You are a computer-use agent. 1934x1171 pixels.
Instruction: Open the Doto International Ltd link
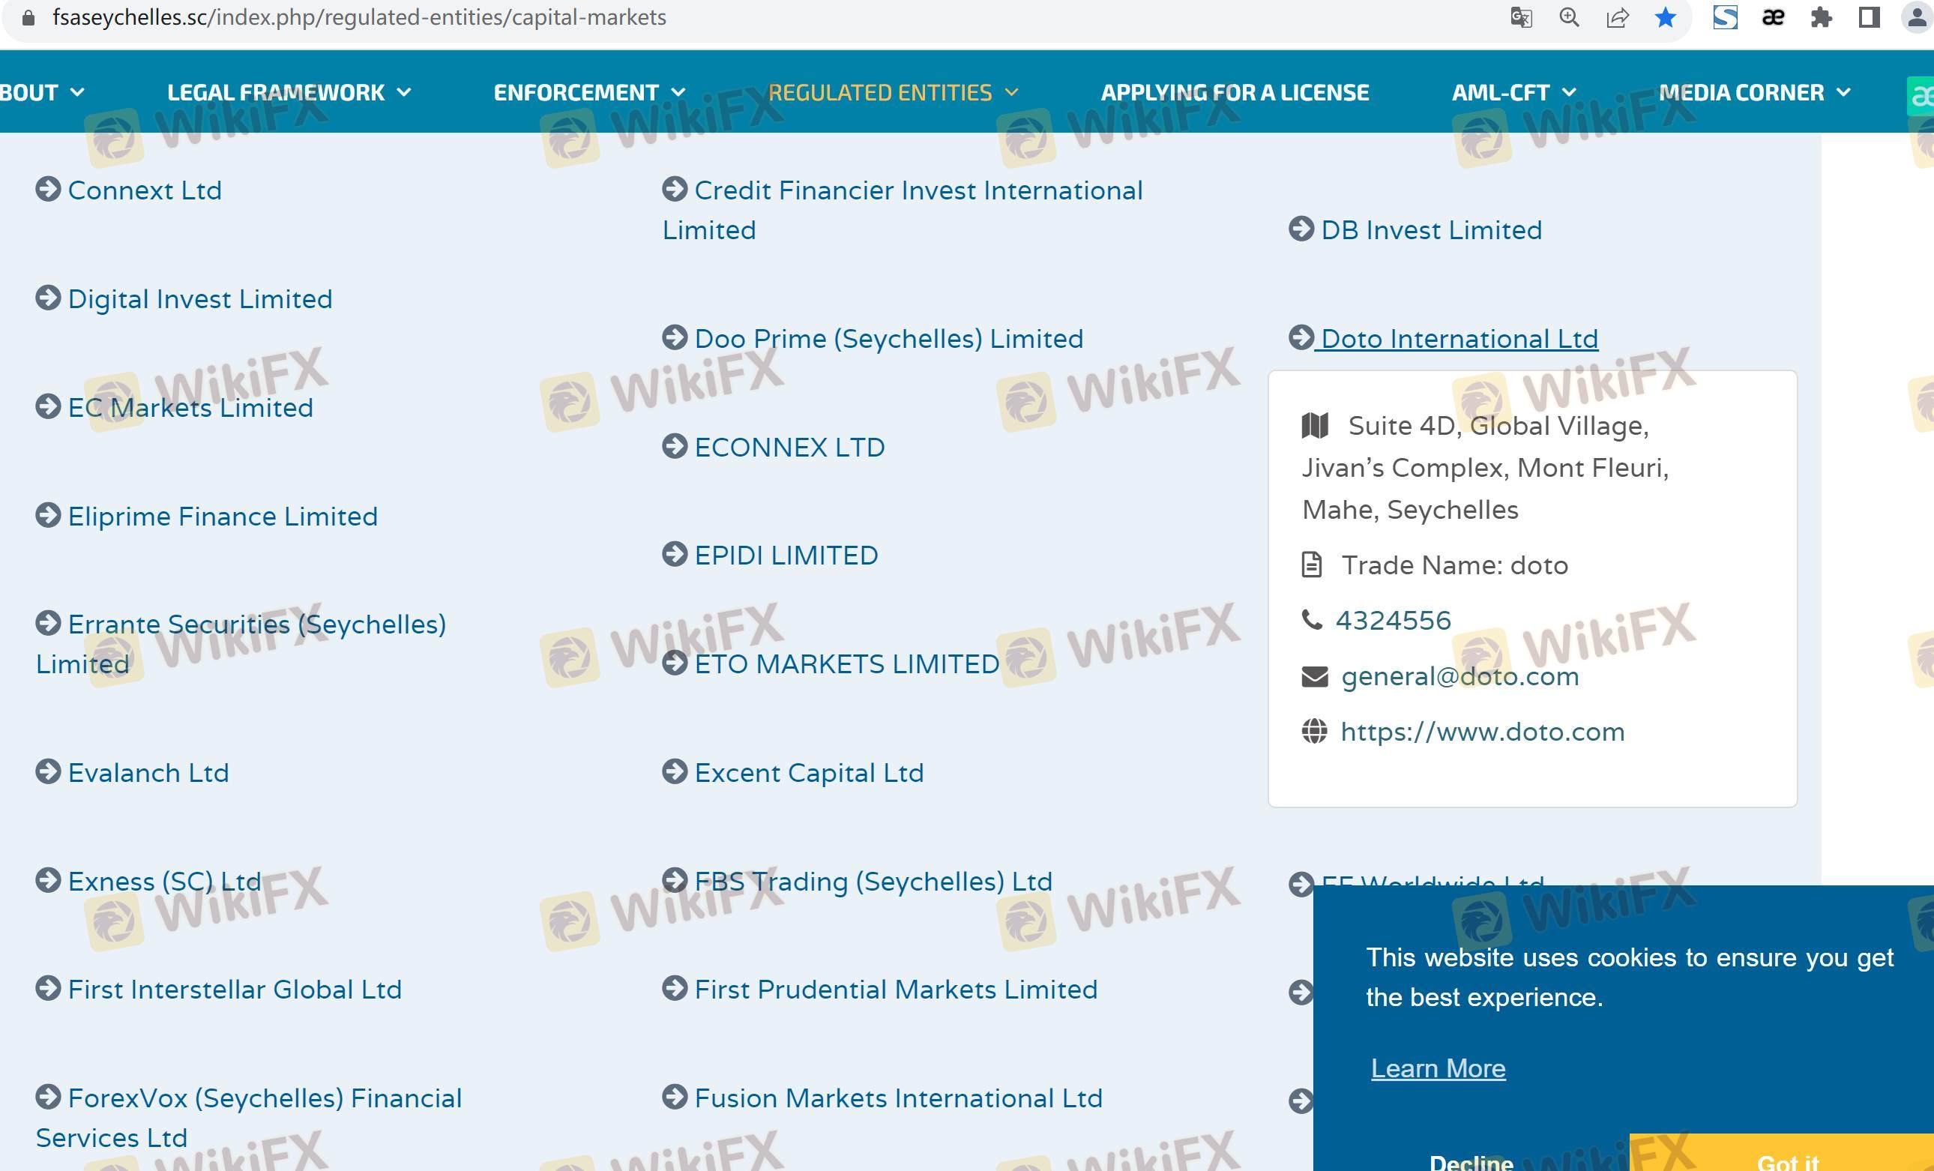[1460, 338]
